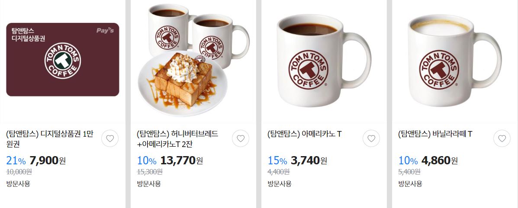Screen dimensions: 518x208
Task: Open the Tom N Toms gift card image
Action: [x=63, y=59]
